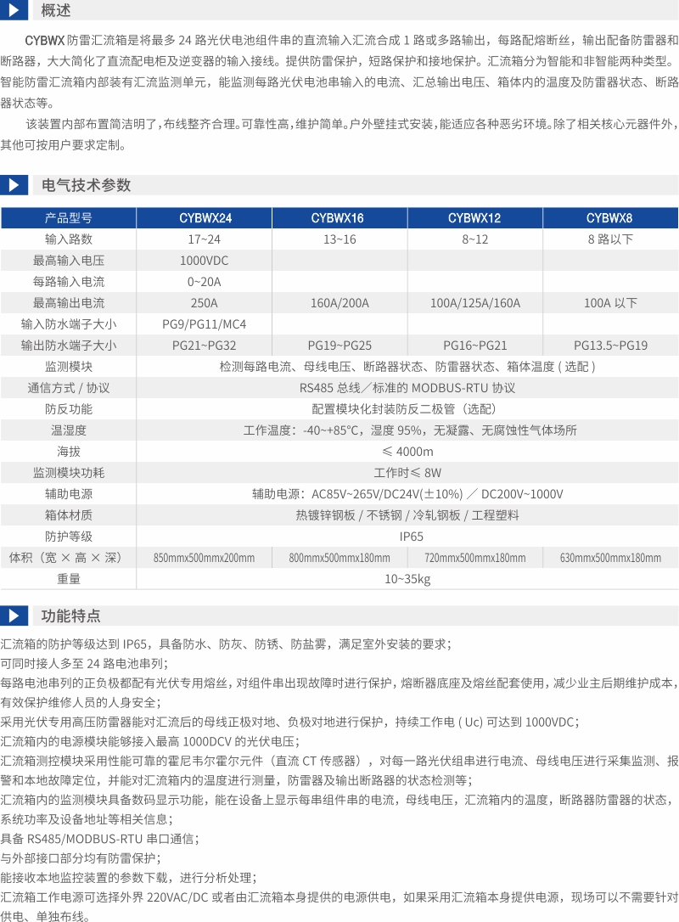679x922 pixels.
Task: Click the 配置模块化封装防反二极管 cell
Action: click(x=407, y=408)
